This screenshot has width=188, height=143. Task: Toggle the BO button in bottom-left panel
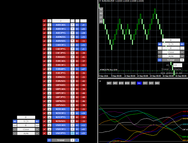(x=15, y=122)
